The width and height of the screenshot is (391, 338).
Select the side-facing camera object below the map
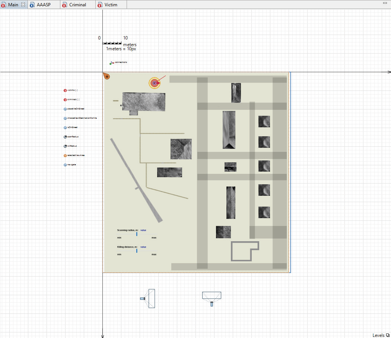click(148, 299)
